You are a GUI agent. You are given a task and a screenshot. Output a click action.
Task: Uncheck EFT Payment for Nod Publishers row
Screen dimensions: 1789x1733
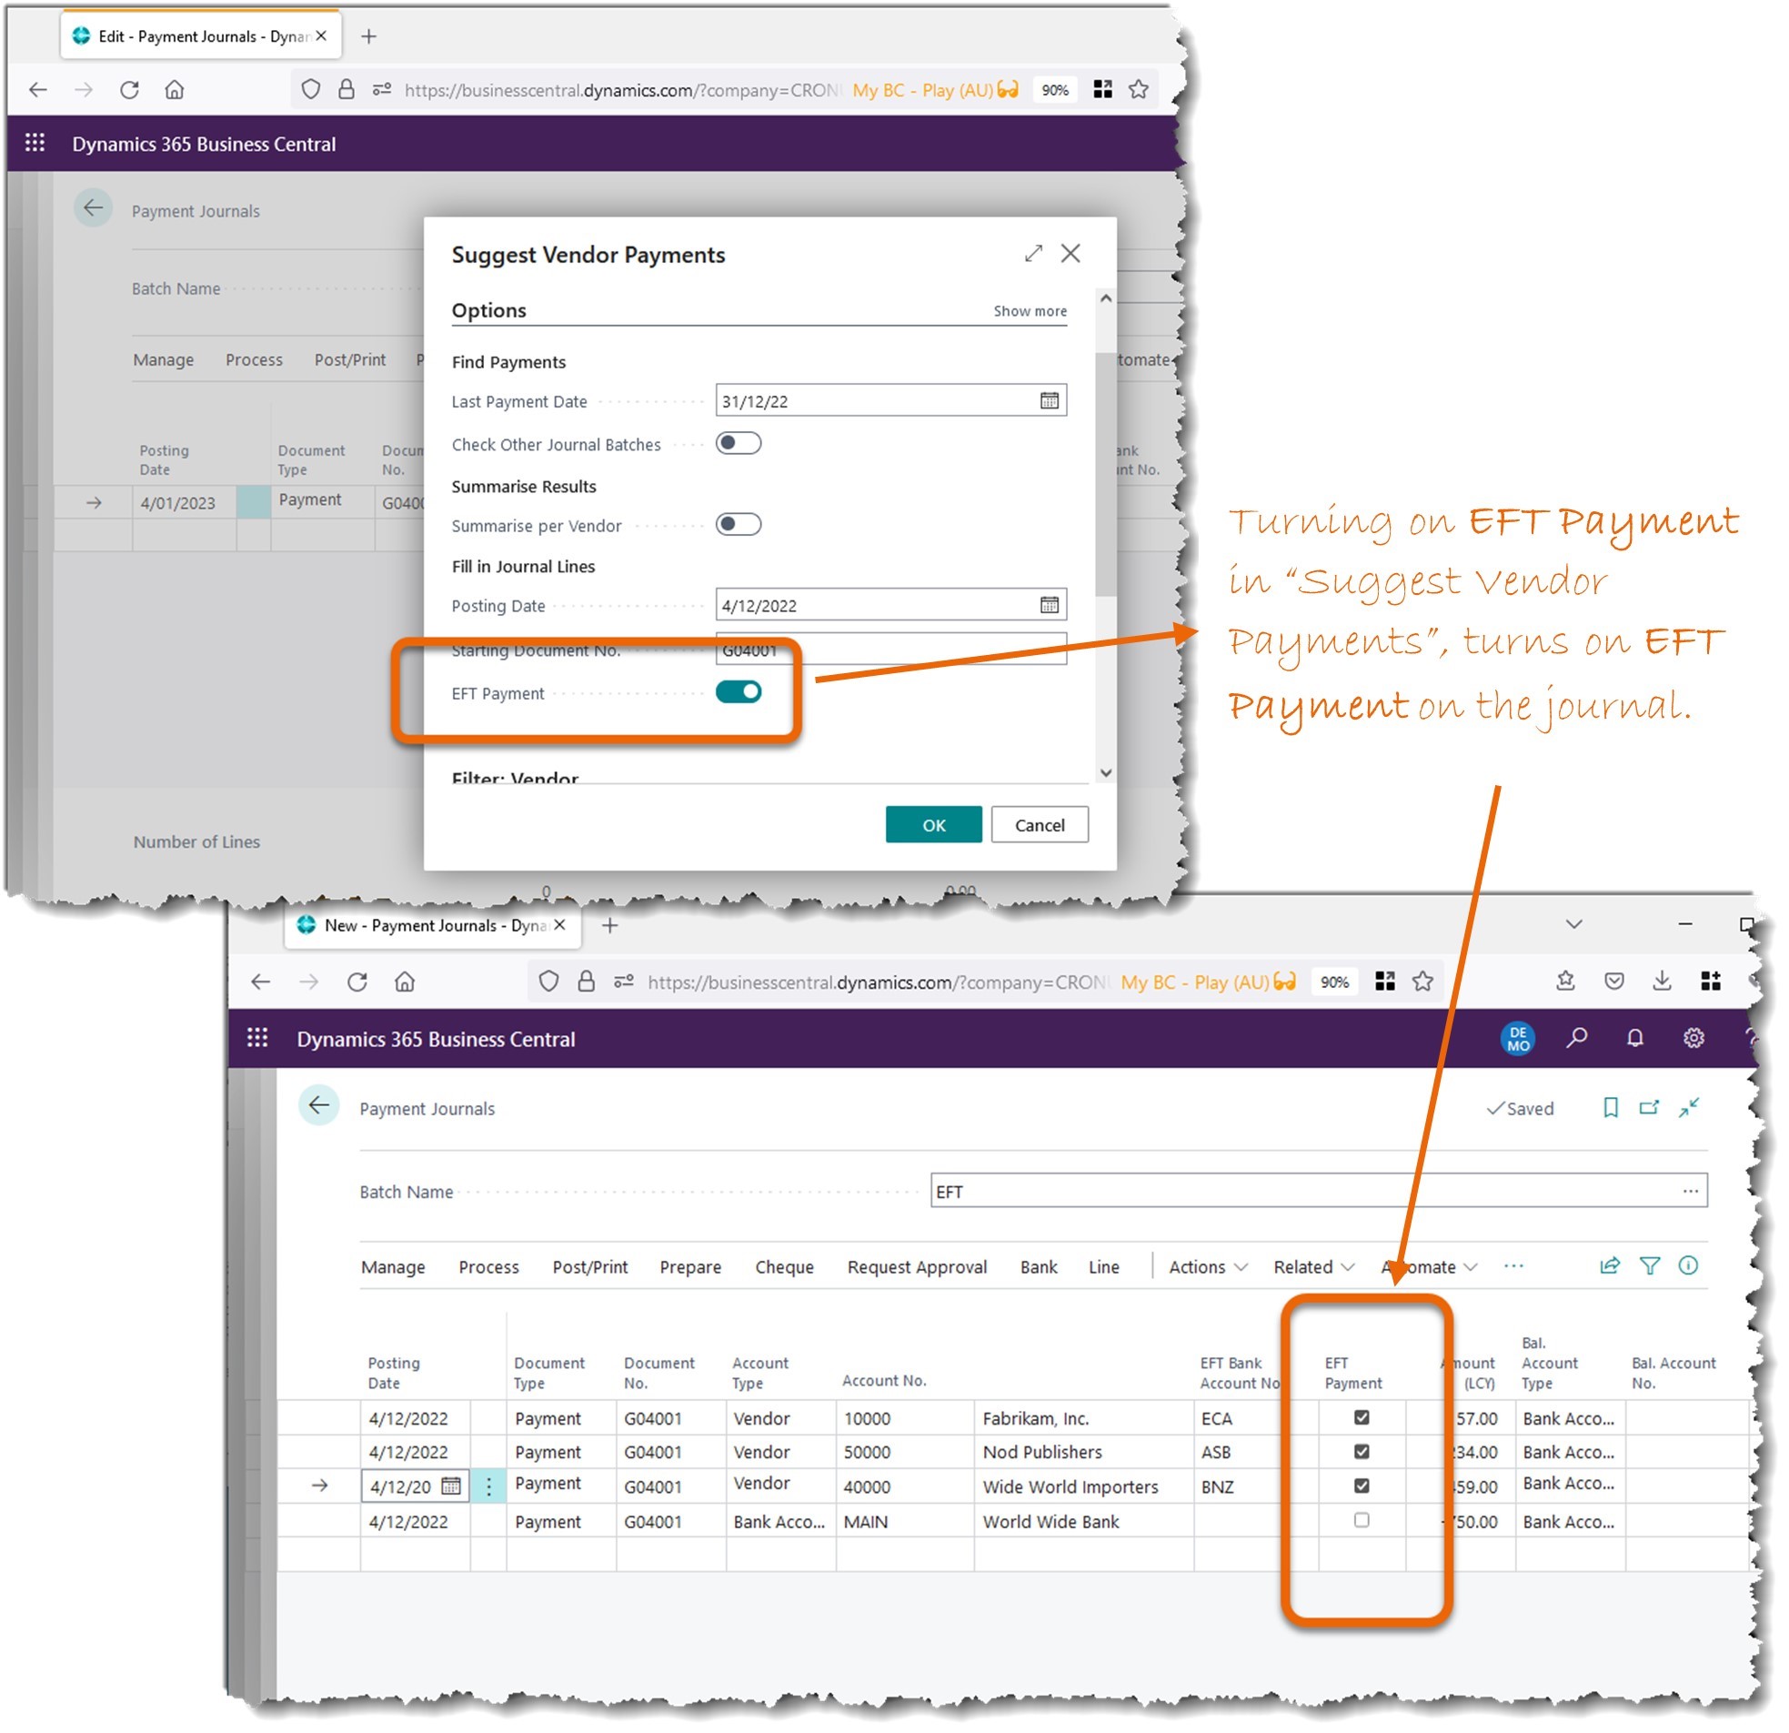(1362, 1452)
